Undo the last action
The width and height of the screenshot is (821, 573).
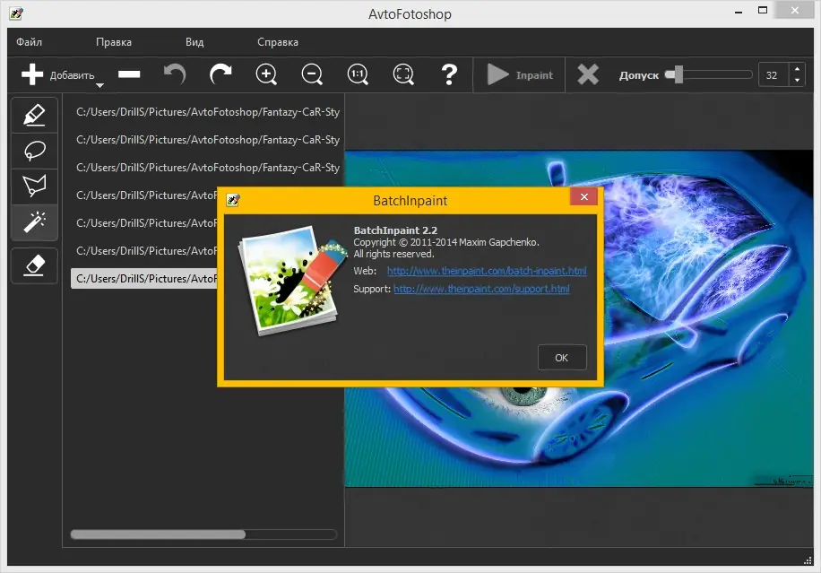[x=175, y=74]
